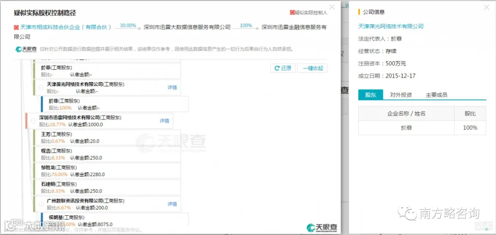
Task: Click the 股比 column header
Action: pyautogui.click(x=470, y=113)
